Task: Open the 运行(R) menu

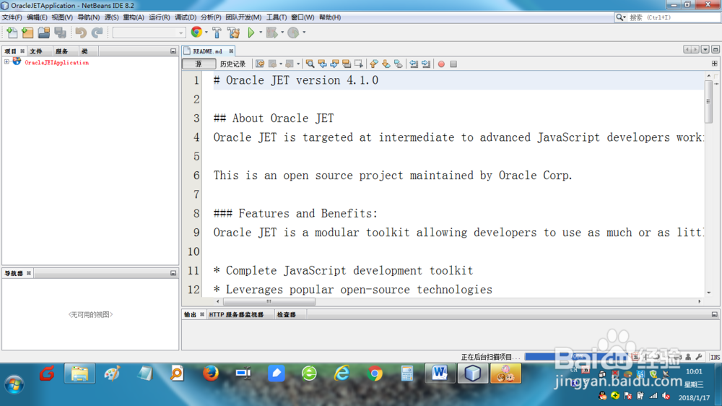Action: tap(160, 17)
